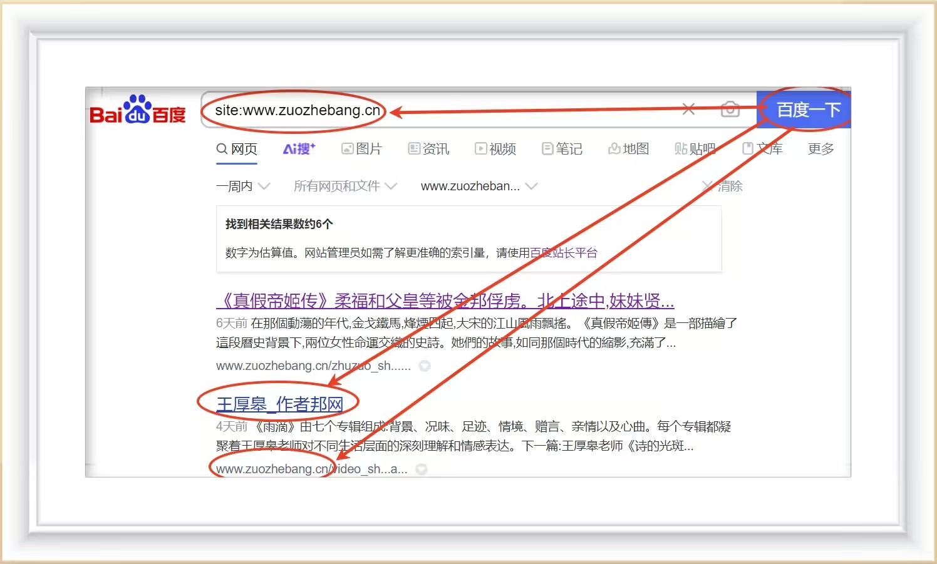Screen dimensions: 937x564
Task: Clear the search box with X icon
Action: click(688, 110)
